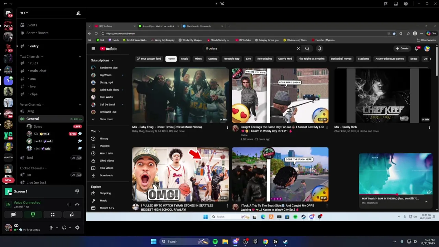This screenshot has height=247, width=439.
Task: Click Windows Start button on taskbar
Action: (x=154, y=242)
